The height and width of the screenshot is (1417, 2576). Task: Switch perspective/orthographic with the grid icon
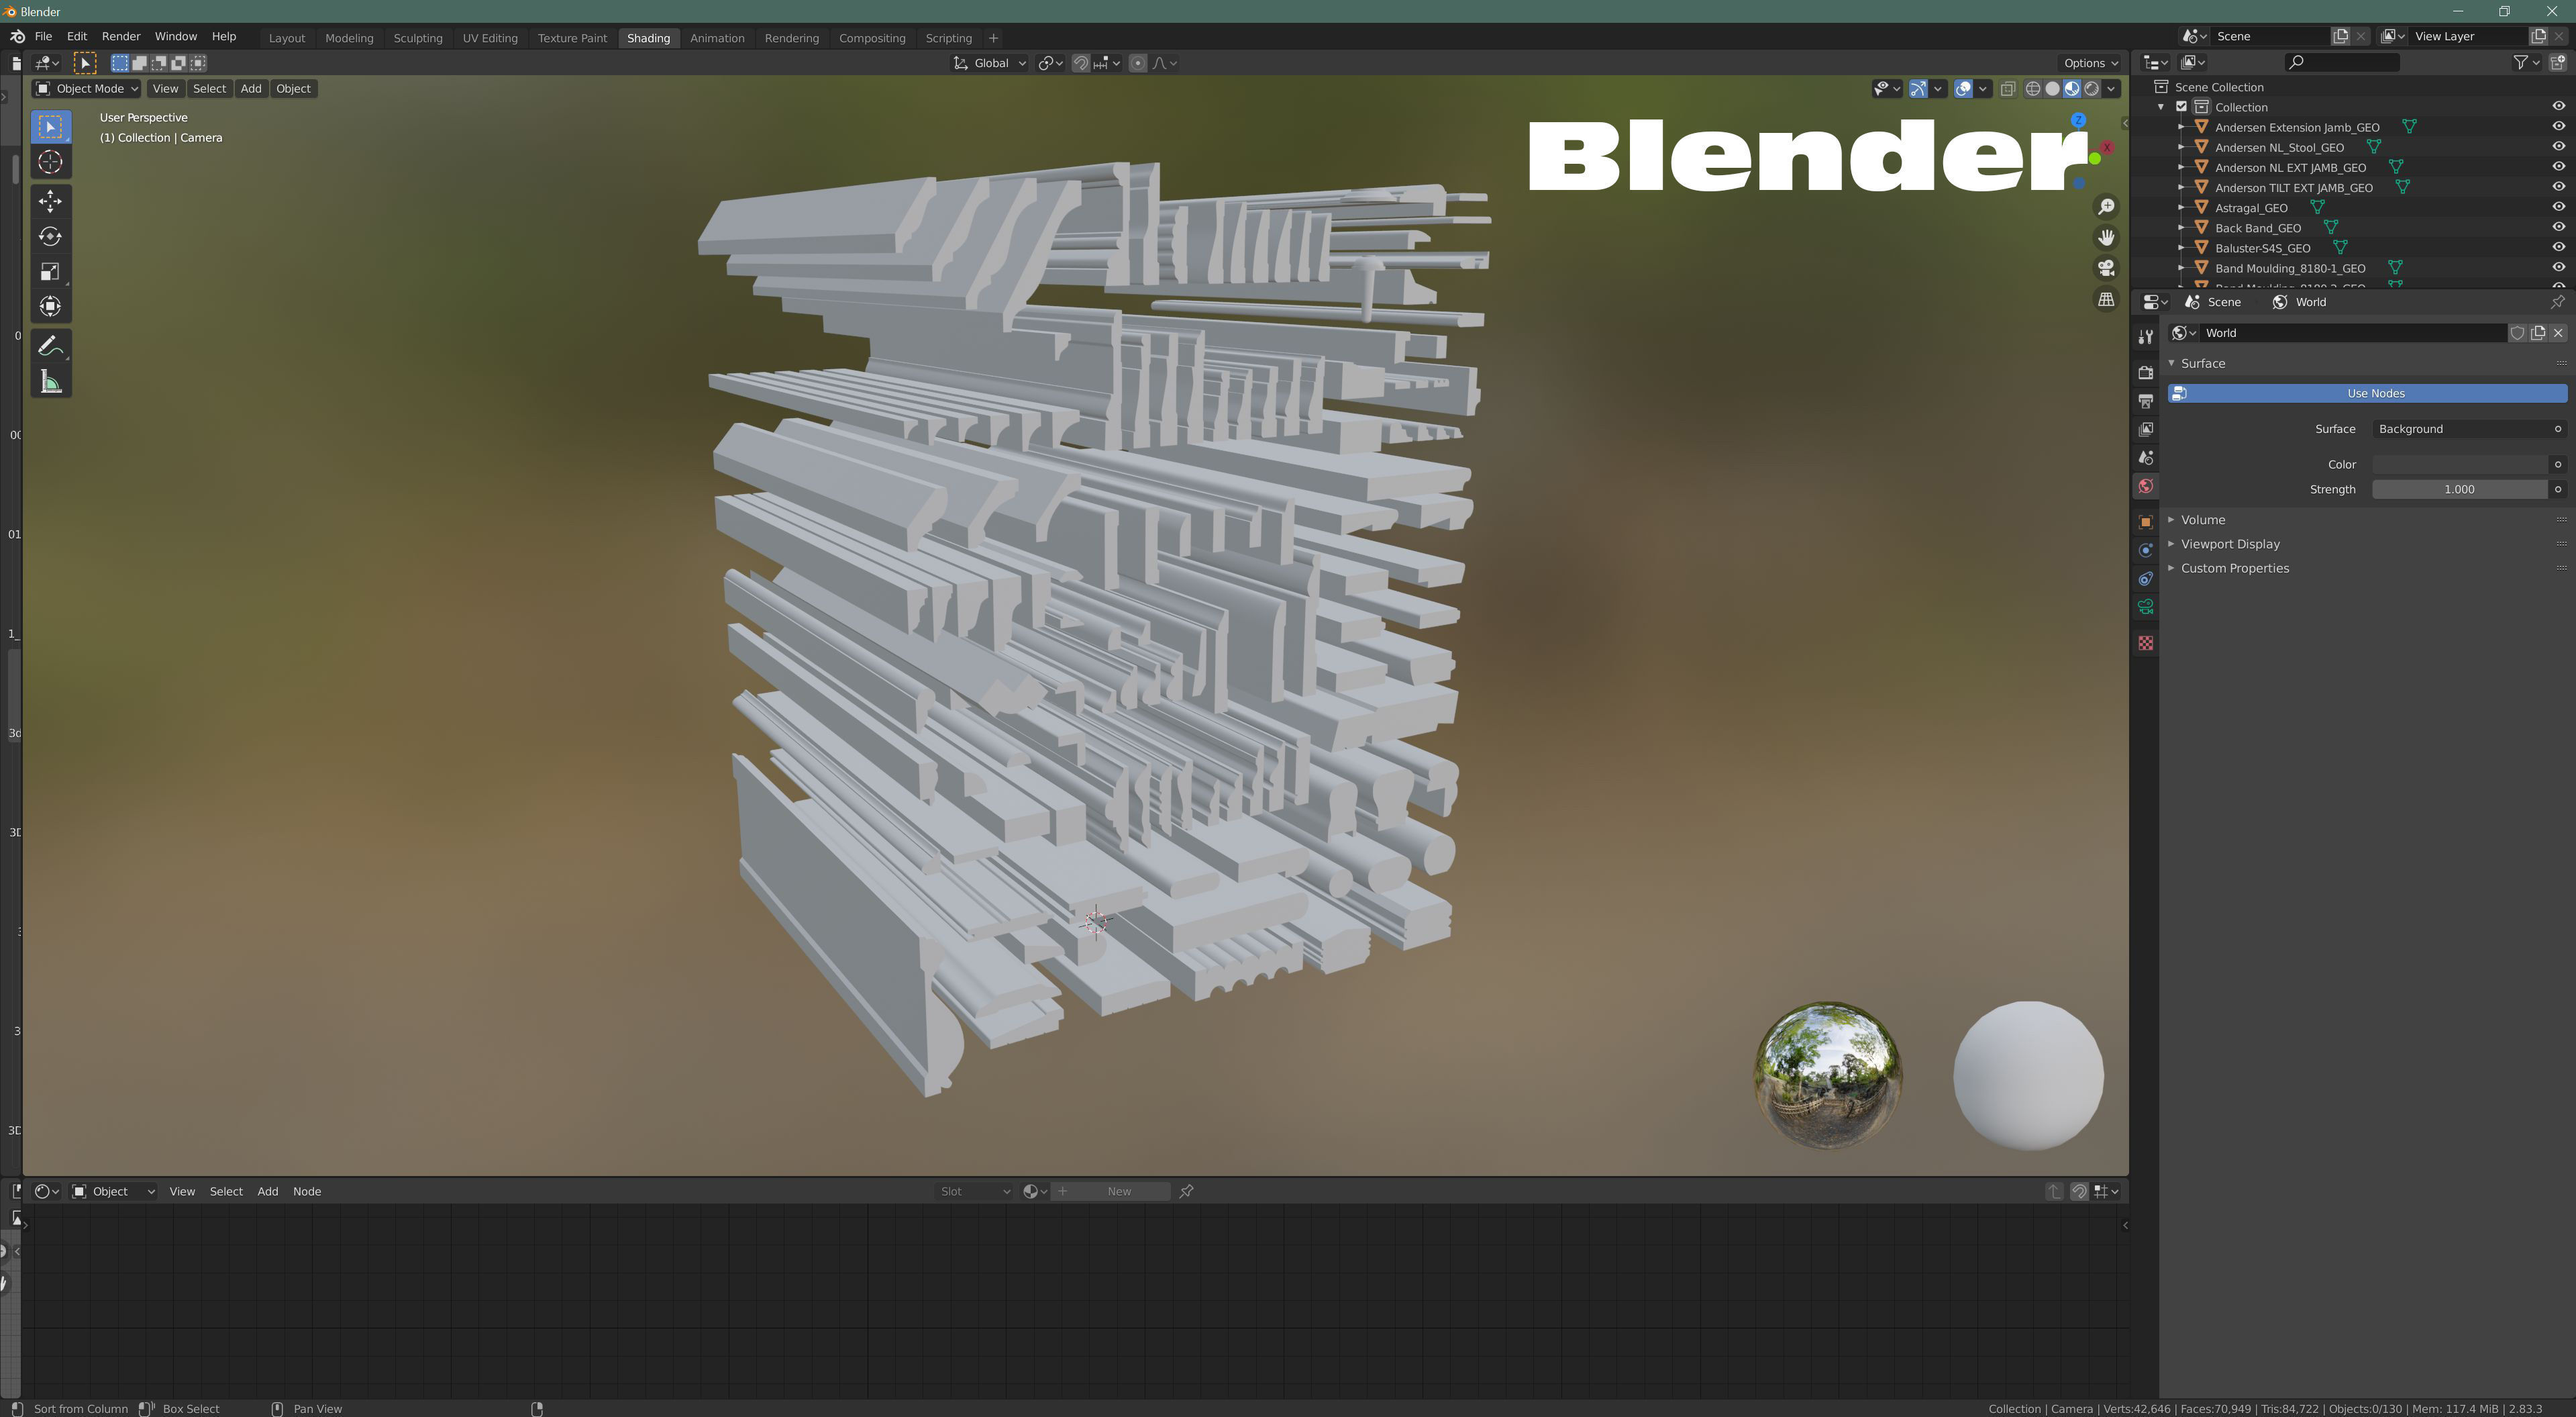(x=2106, y=299)
